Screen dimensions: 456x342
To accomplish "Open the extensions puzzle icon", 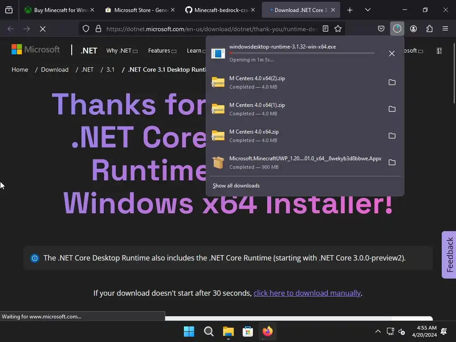I will pos(429,29).
